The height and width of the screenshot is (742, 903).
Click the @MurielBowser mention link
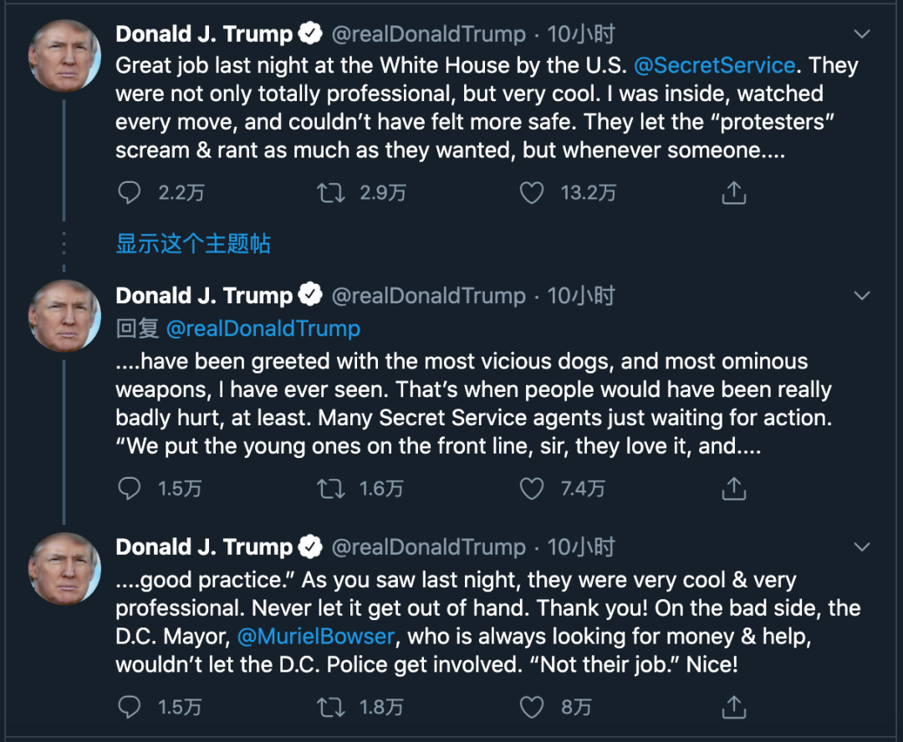click(x=315, y=636)
